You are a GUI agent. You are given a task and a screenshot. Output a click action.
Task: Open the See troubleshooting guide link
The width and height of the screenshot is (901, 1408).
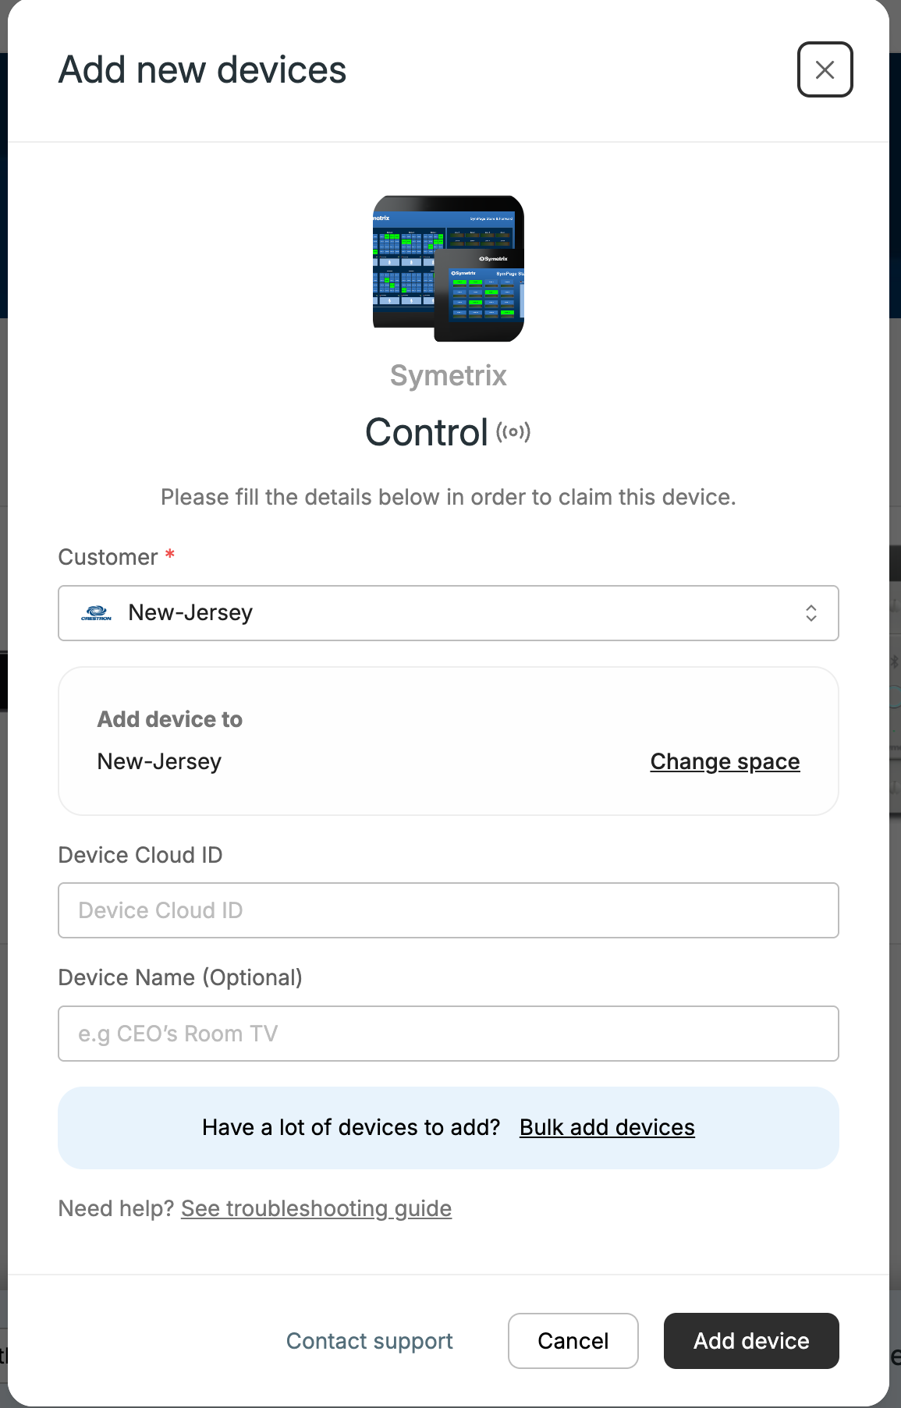tap(316, 1208)
